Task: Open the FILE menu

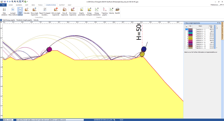Action: pos(4,5)
